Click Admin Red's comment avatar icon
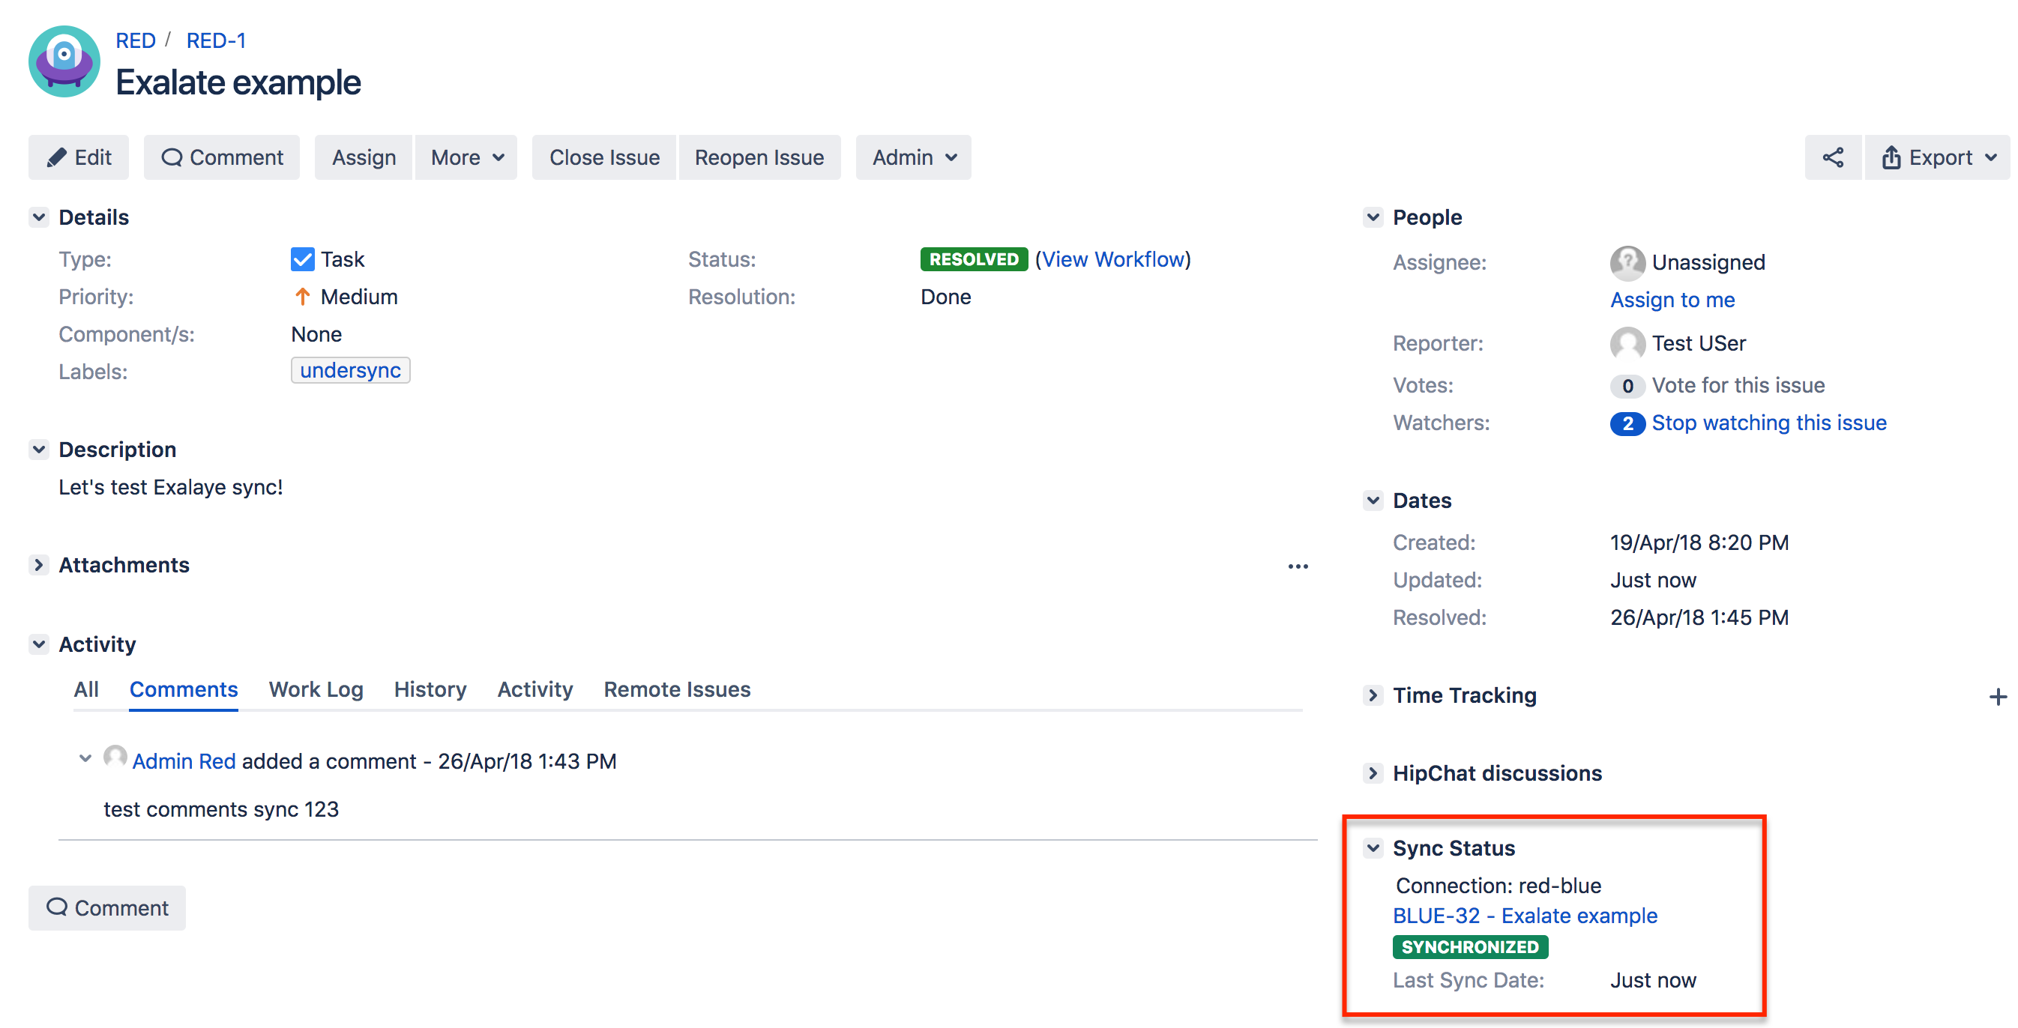The height and width of the screenshot is (1028, 2018). pos(115,757)
